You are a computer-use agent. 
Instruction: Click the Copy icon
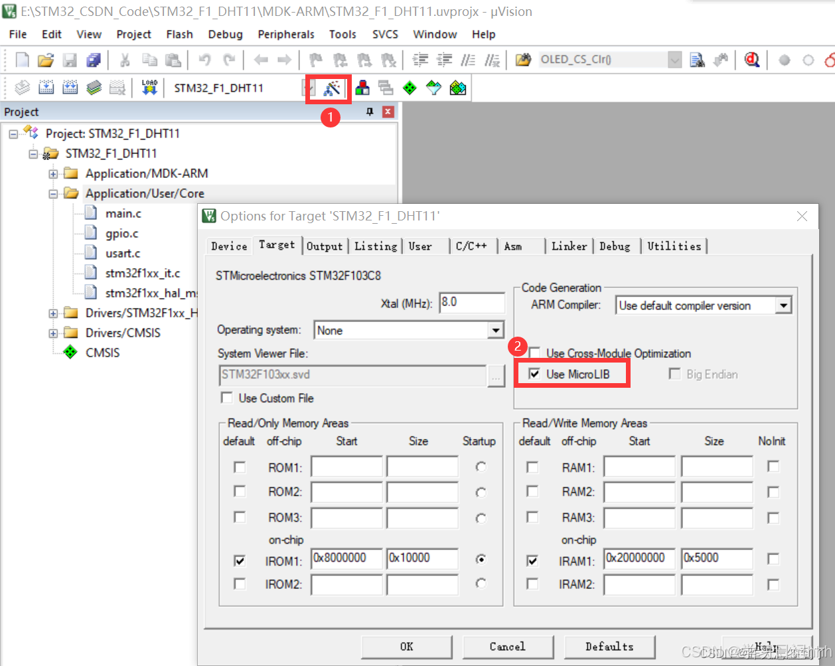(149, 60)
